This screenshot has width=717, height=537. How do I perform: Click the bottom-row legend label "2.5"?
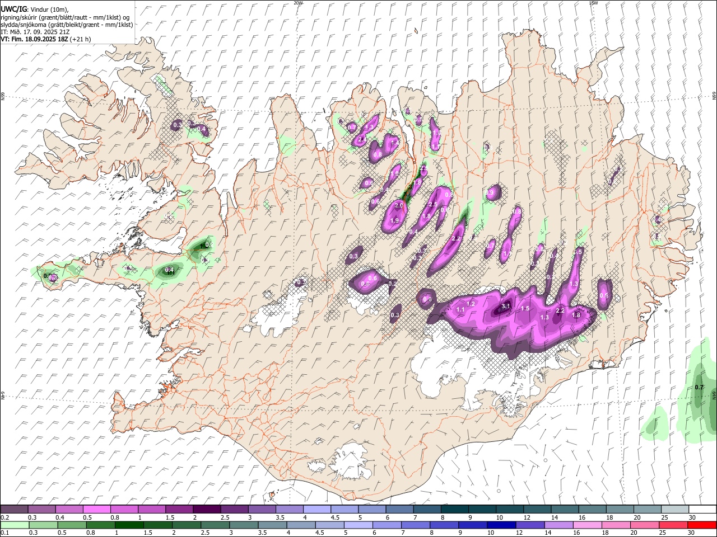coord(205,533)
